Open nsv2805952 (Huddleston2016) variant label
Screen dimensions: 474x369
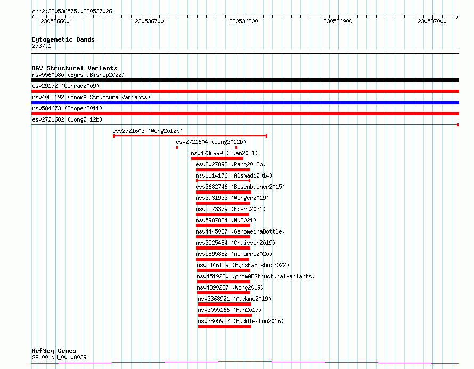pos(241,321)
